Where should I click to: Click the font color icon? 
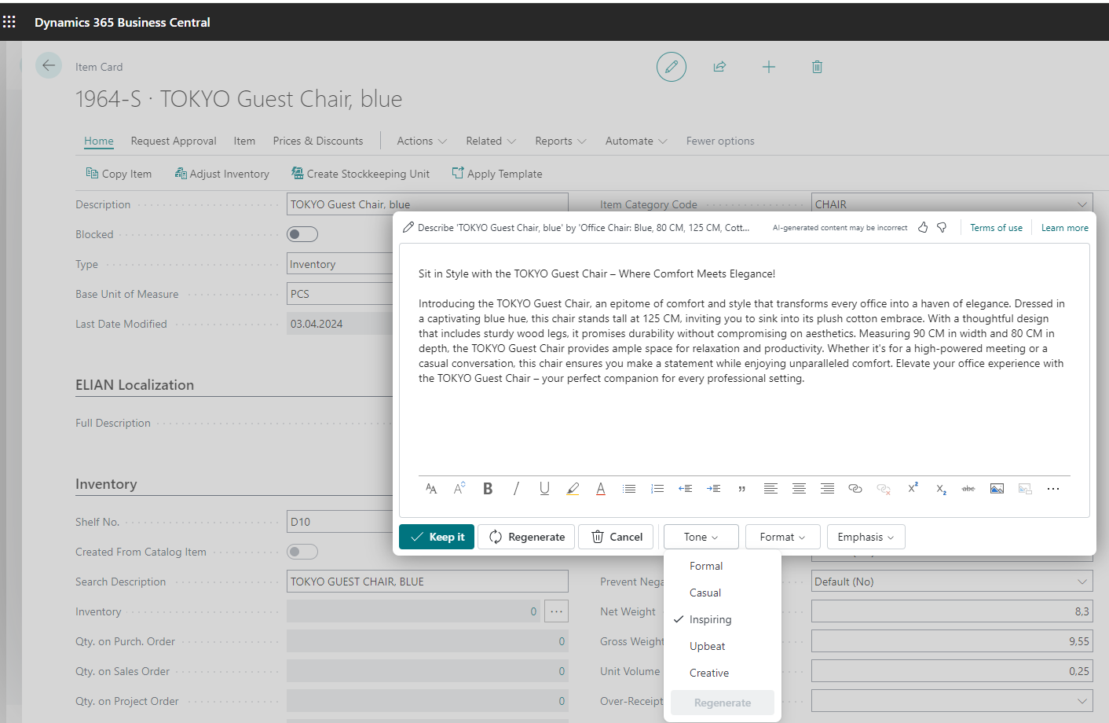coord(601,489)
